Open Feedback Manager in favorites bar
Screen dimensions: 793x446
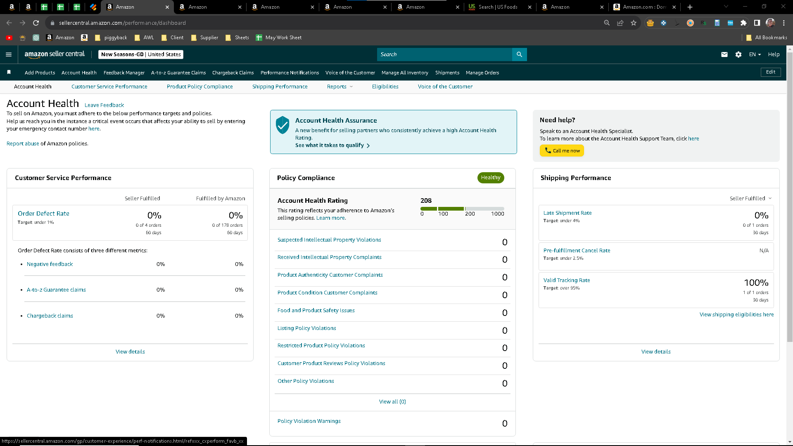pos(124,73)
